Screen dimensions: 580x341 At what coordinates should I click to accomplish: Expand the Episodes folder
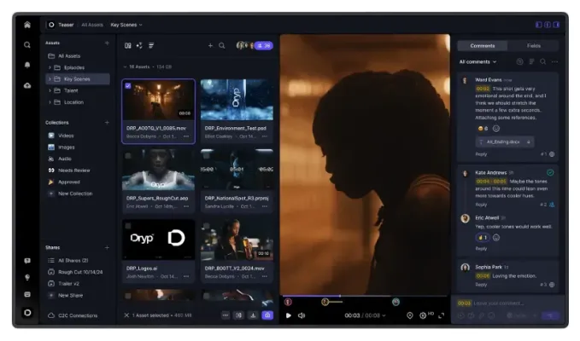(x=50, y=67)
